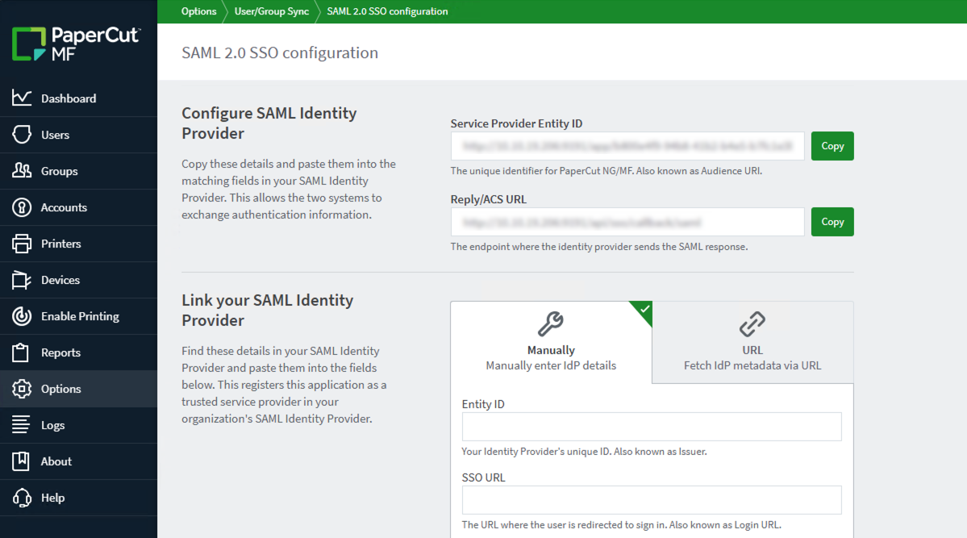Click SAML 2.0 SSO configuration breadcrumb
The width and height of the screenshot is (967, 538).
[x=387, y=11]
